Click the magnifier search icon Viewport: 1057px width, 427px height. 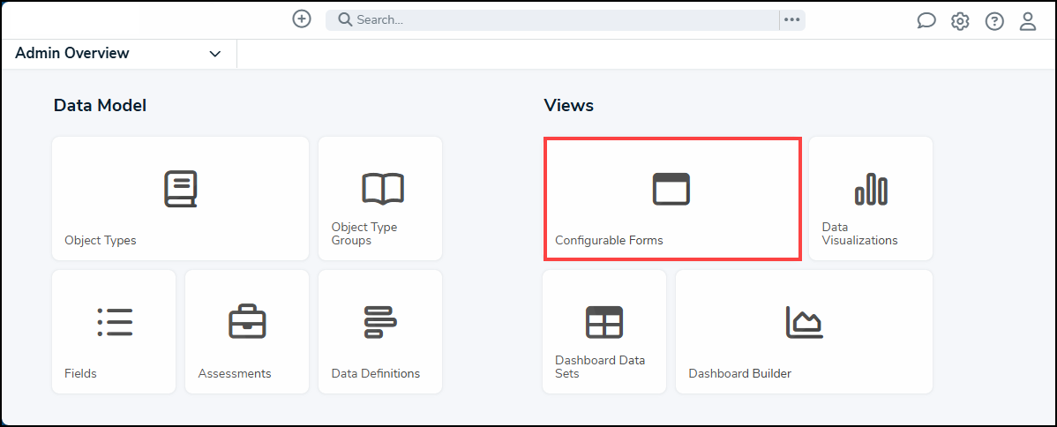click(345, 19)
